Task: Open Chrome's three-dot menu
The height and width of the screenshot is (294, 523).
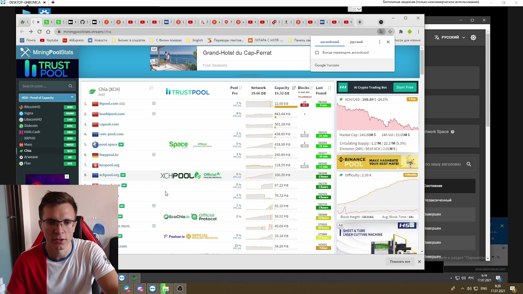Action: [x=418, y=31]
